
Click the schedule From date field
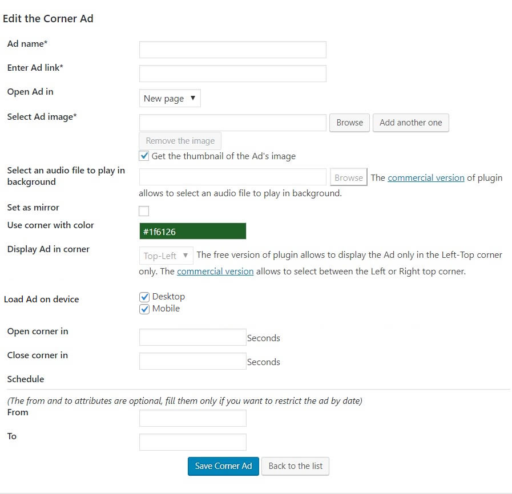click(x=192, y=418)
